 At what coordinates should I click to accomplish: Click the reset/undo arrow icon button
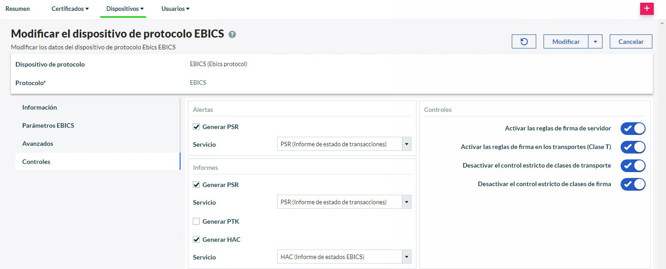click(x=524, y=42)
